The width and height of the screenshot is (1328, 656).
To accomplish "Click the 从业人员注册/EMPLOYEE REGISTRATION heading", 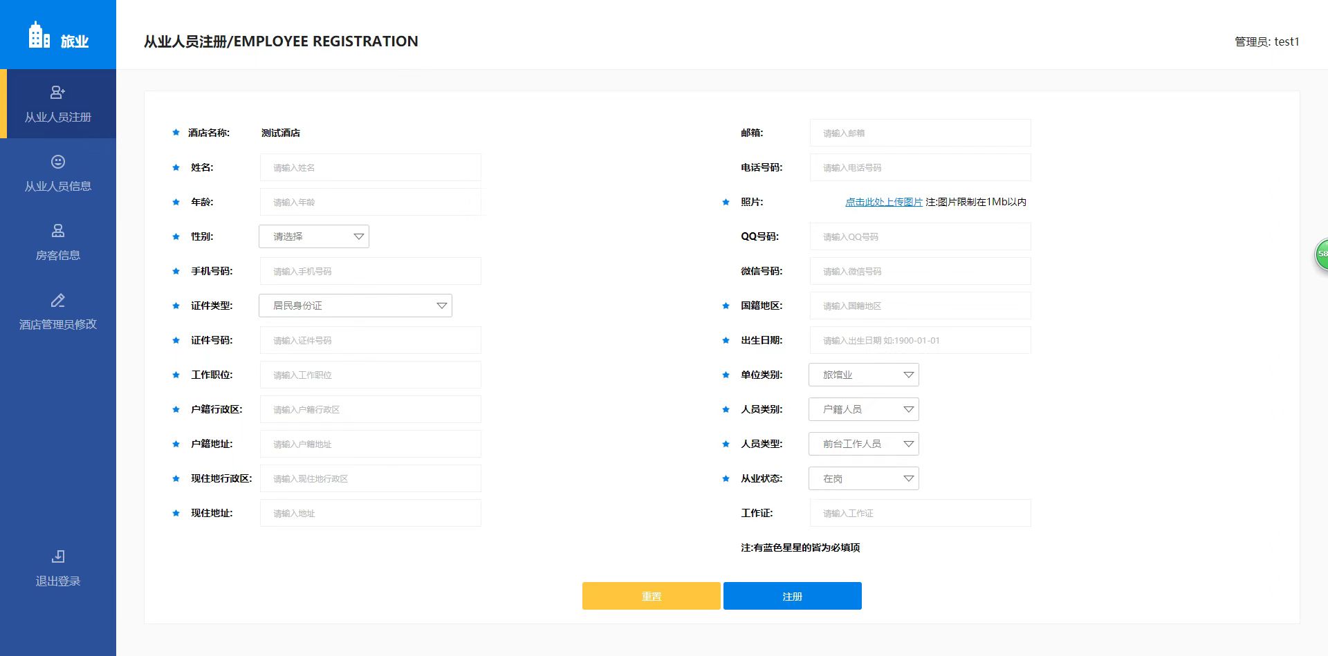I will [x=281, y=41].
